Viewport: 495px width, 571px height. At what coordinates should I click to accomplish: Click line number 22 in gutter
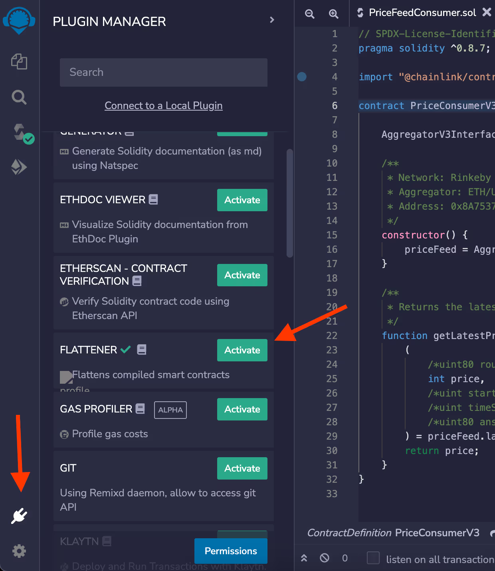[x=332, y=335]
